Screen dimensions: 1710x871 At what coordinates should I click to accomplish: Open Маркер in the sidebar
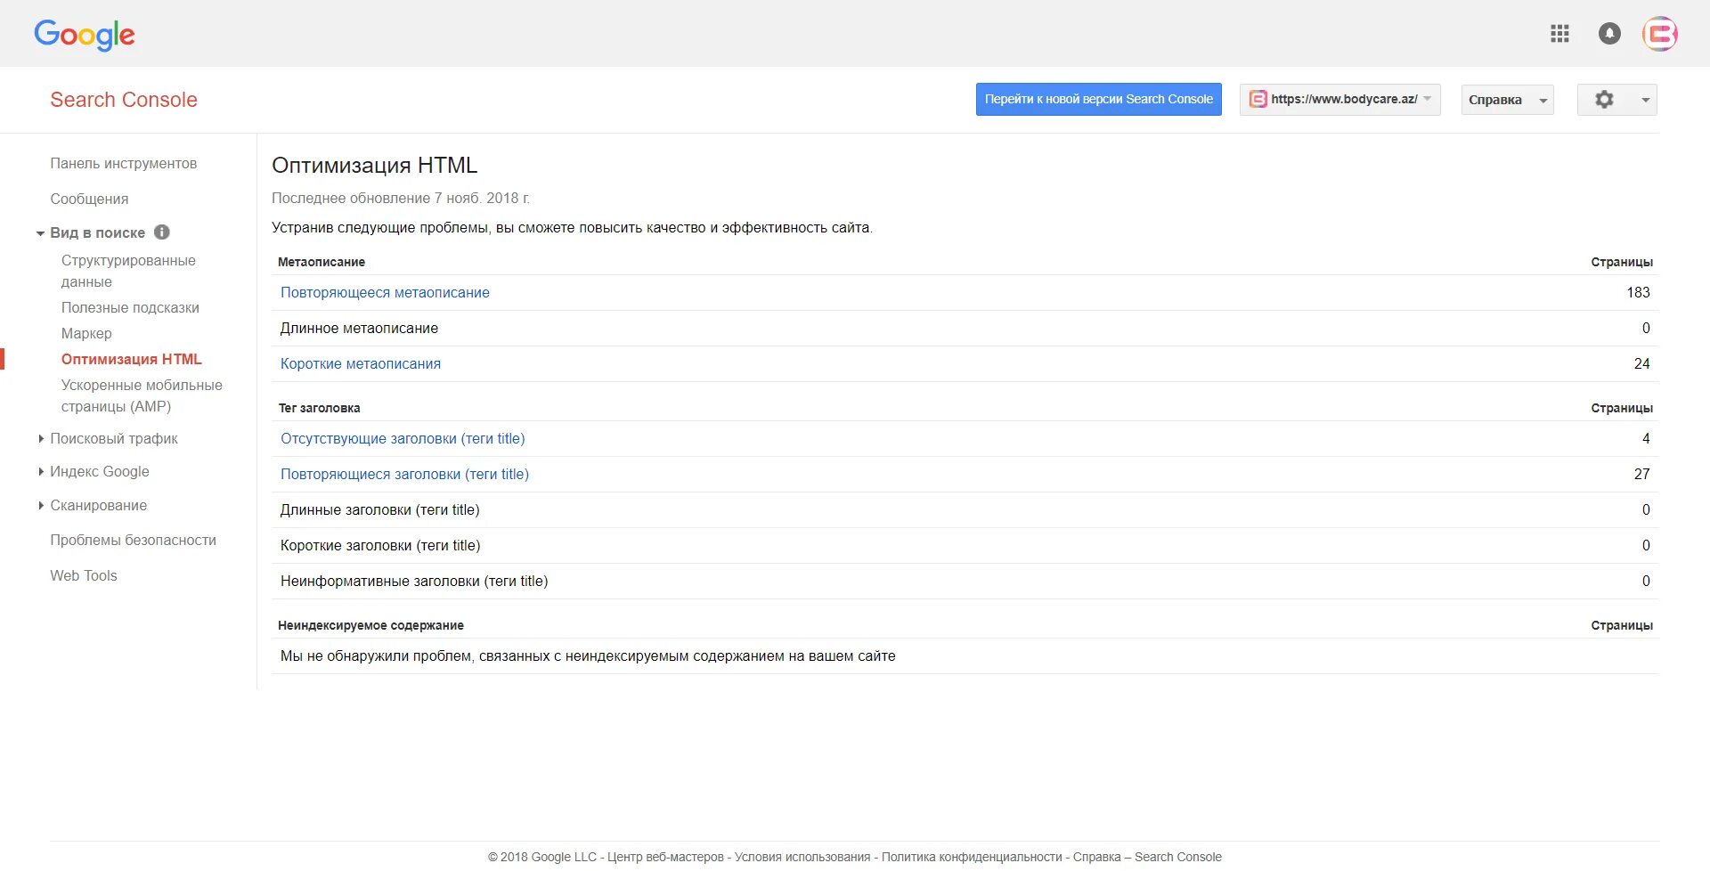coord(86,334)
